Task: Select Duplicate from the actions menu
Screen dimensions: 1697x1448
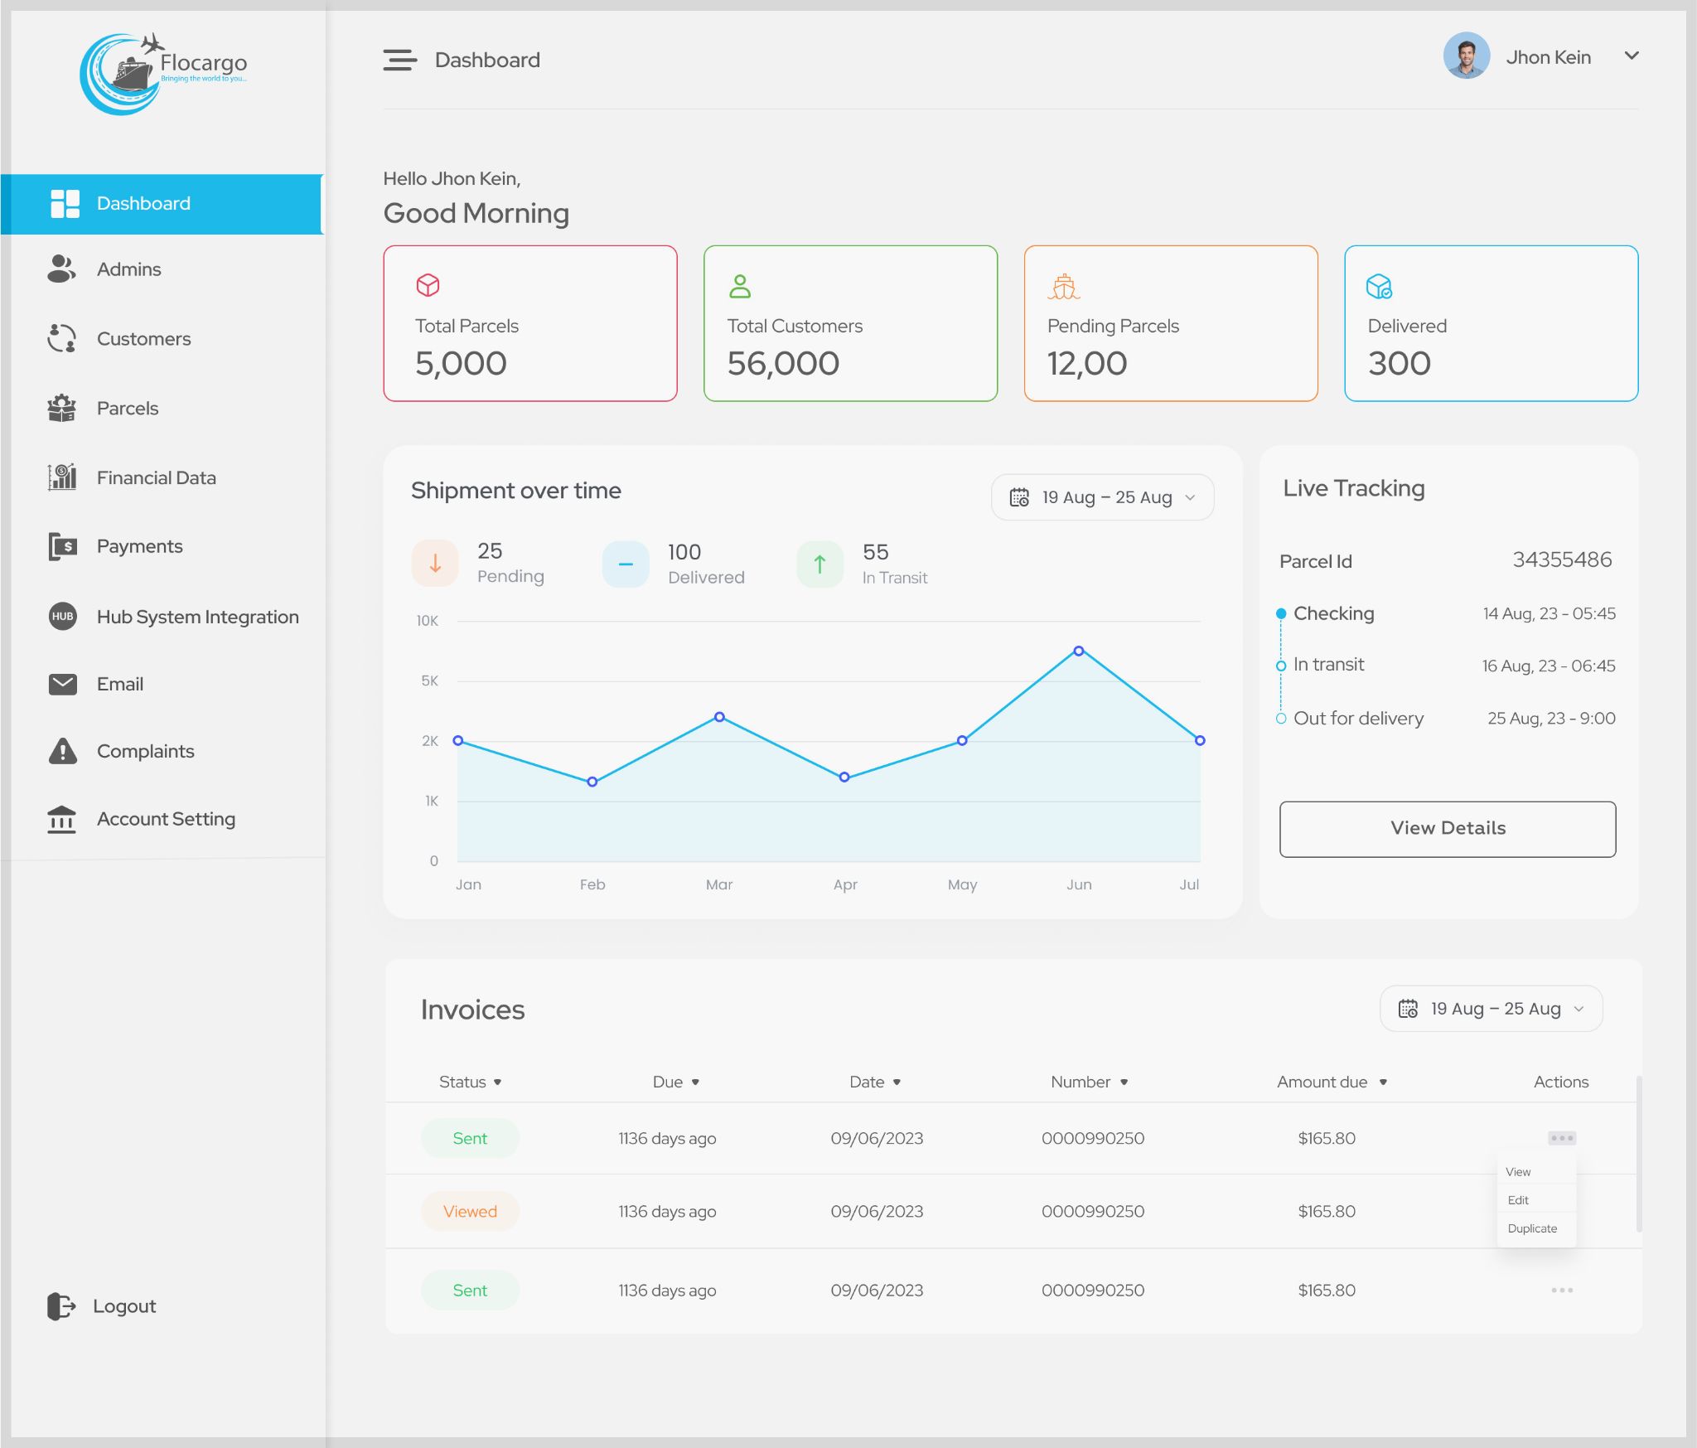Action: 1532,1228
